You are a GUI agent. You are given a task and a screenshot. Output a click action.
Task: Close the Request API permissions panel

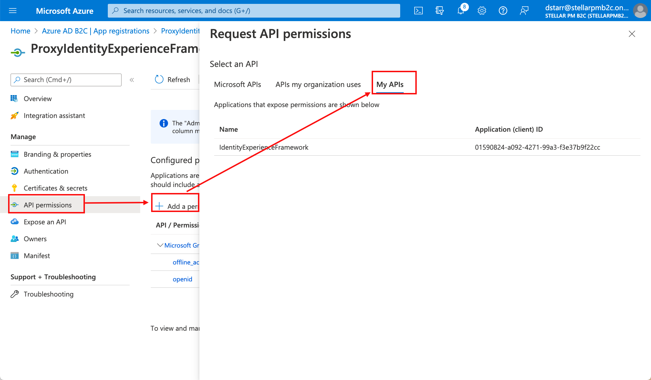632,34
